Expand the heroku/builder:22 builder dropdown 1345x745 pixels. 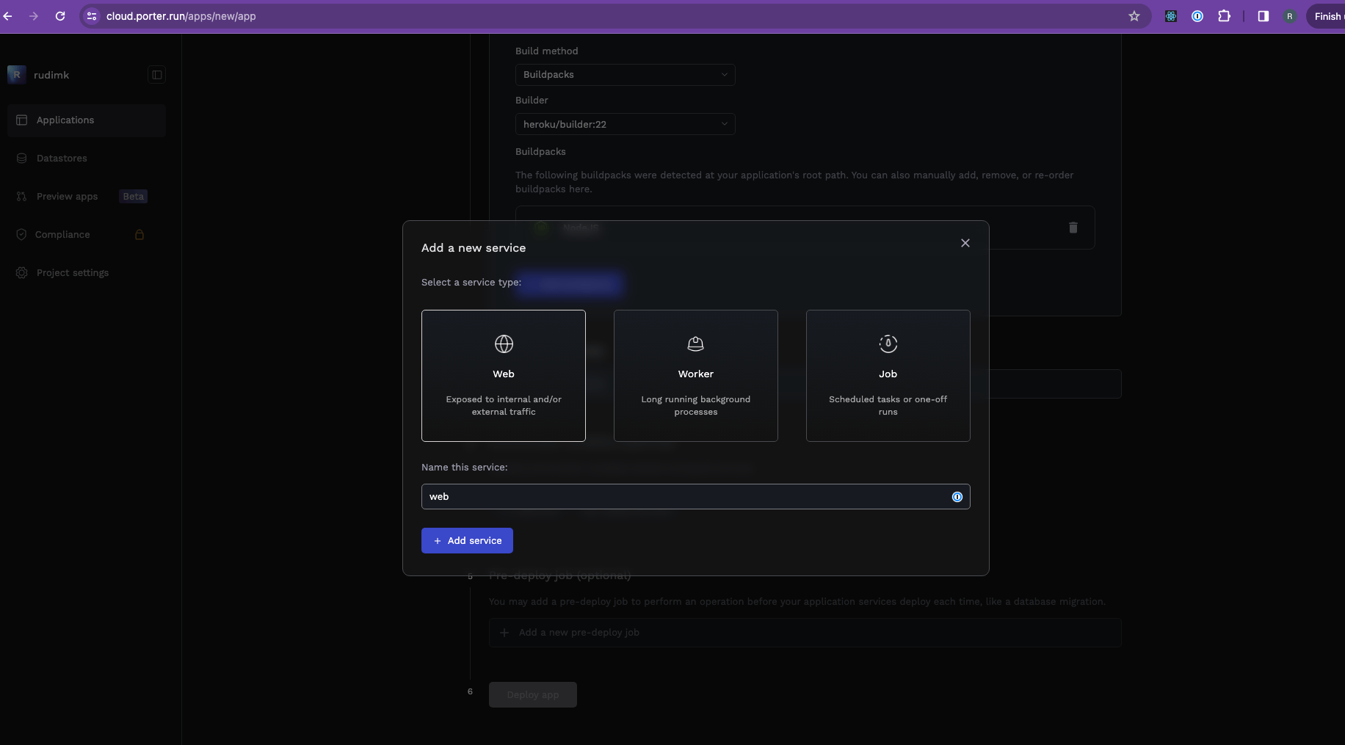(624, 124)
